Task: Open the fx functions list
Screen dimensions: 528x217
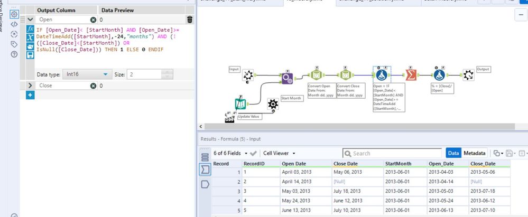Action: point(30,29)
